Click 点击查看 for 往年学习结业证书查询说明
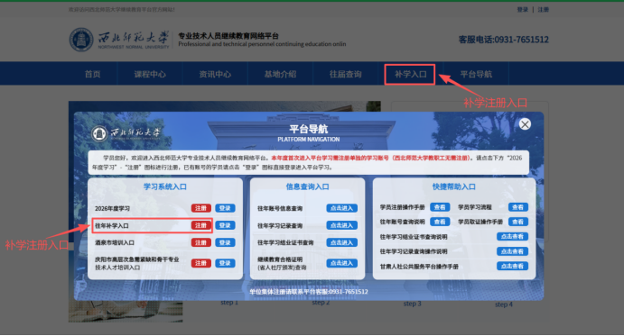Image resolution: width=624 pixels, height=336 pixels. [512, 236]
